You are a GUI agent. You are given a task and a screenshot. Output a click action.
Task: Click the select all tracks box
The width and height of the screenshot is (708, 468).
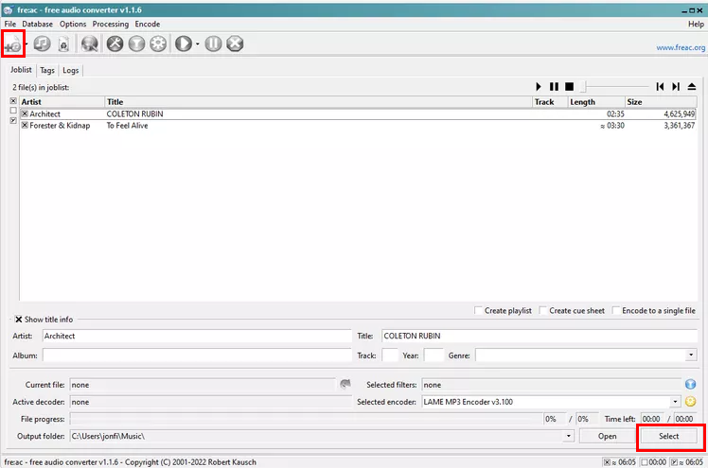click(x=13, y=101)
